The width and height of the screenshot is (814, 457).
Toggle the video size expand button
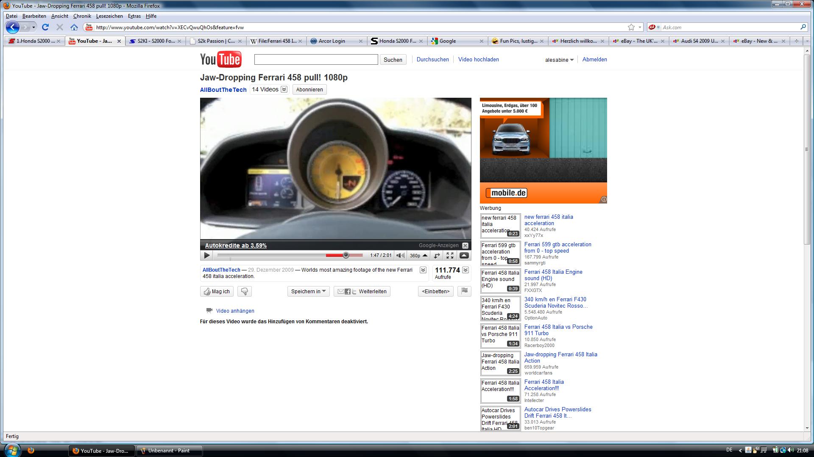(x=436, y=255)
